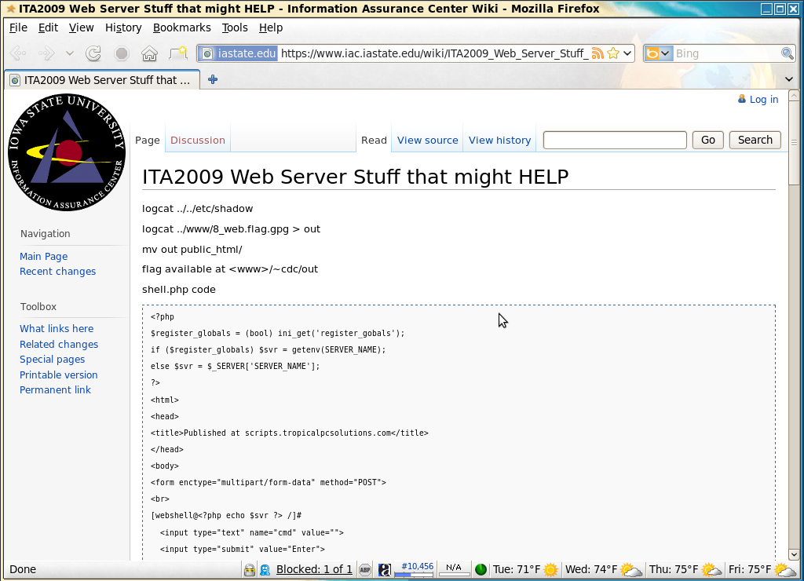Open the back/forward history dropdown arrow
804x581 pixels.
pos(70,53)
